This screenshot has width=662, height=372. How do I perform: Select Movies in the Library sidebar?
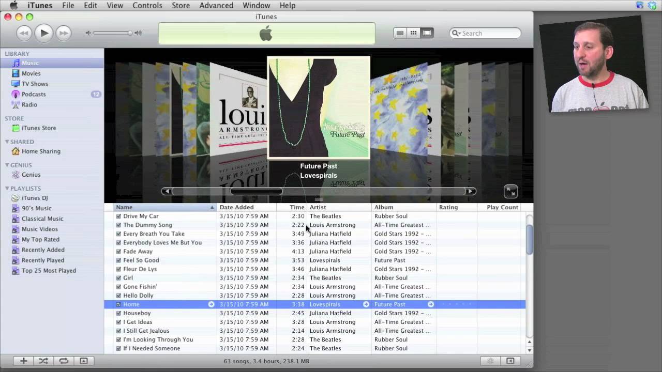click(x=31, y=73)
